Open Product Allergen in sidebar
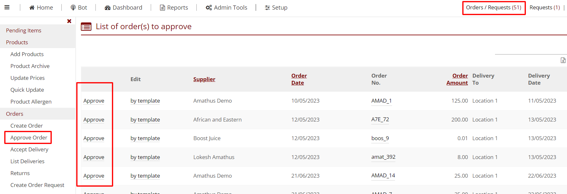Image resolution: width=567 pixels, height=194 pixels. [31, 102]
